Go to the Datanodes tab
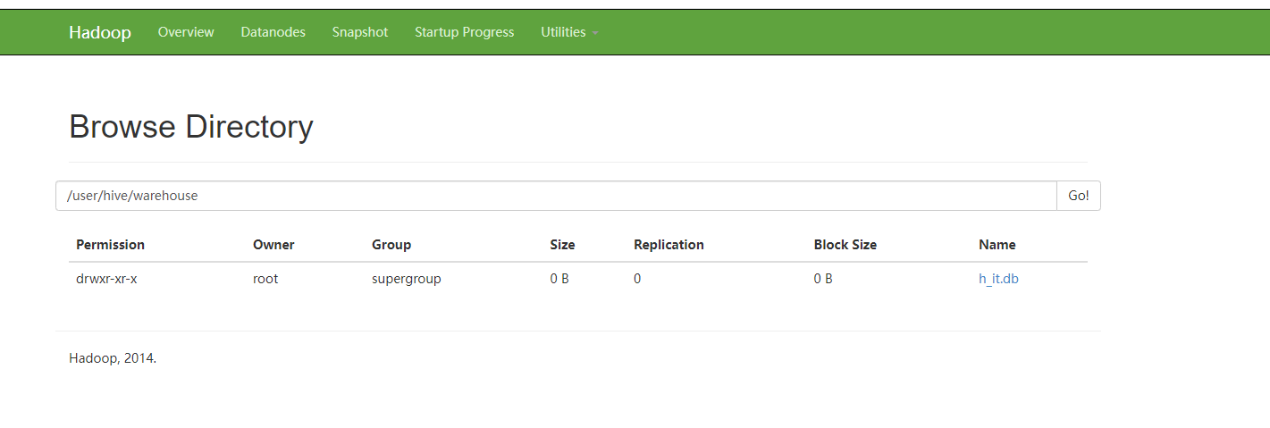1270x428 pixels. (273, 32)
